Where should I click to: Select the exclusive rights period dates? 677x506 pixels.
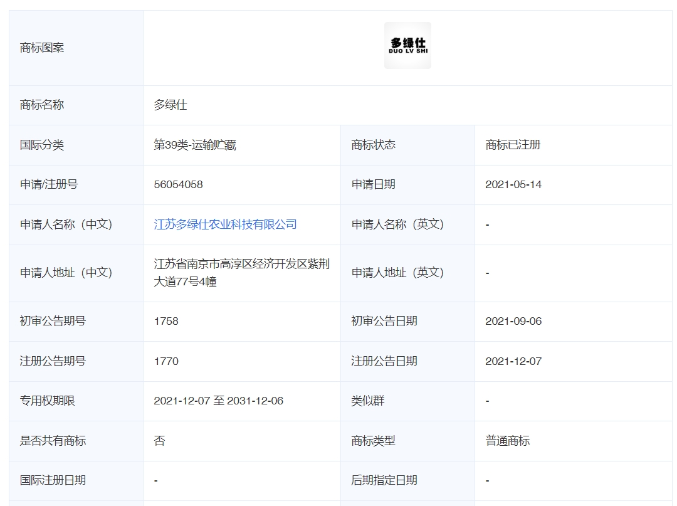coord(219,401)
